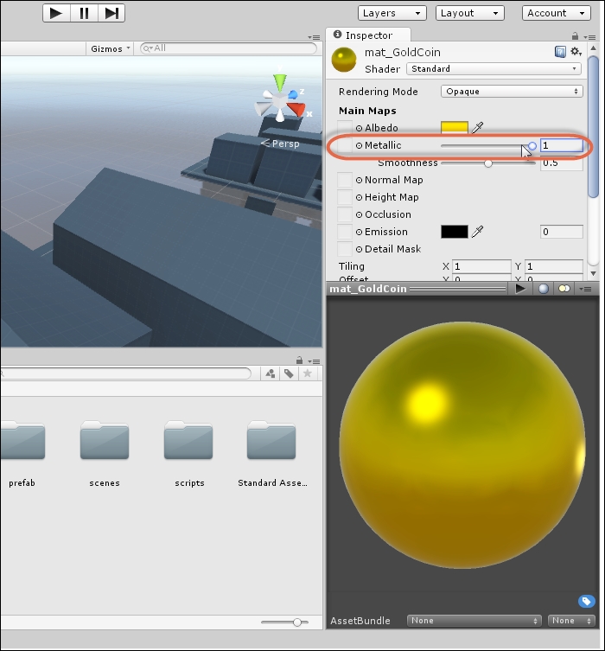Viewport: 605px width, 651px height.
Task: Select the Emission eyedropper tool
Action: (x=478, y=231)
